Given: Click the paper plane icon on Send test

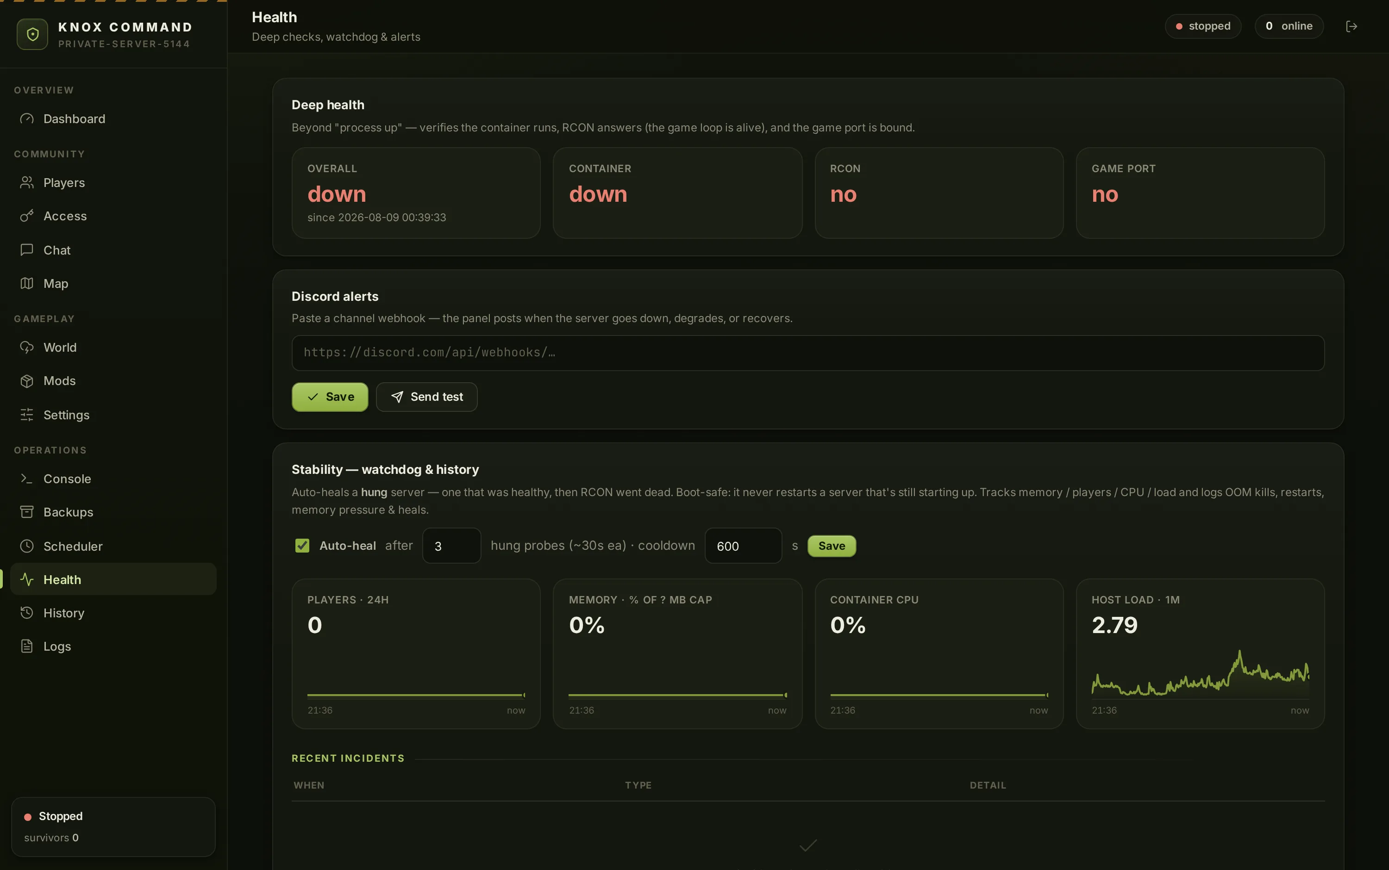Looking at the screenshot, I should coord(397,397).
